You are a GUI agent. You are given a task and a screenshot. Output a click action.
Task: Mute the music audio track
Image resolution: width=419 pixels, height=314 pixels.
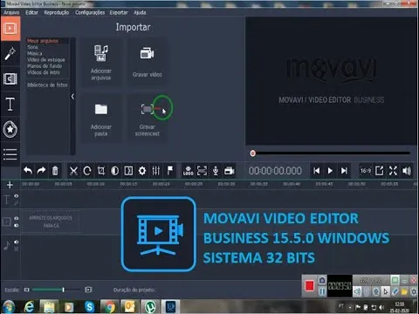click(x=17, y=242)
